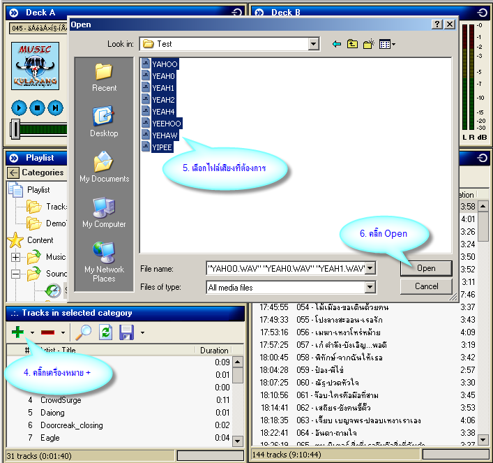The width and height of the screenshot is (493, 463).
Task: Collapse the Sound folder in tree
Action: (15, 274)
